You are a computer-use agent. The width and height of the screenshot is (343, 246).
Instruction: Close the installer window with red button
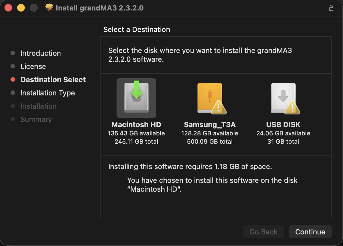coord(8,8)
